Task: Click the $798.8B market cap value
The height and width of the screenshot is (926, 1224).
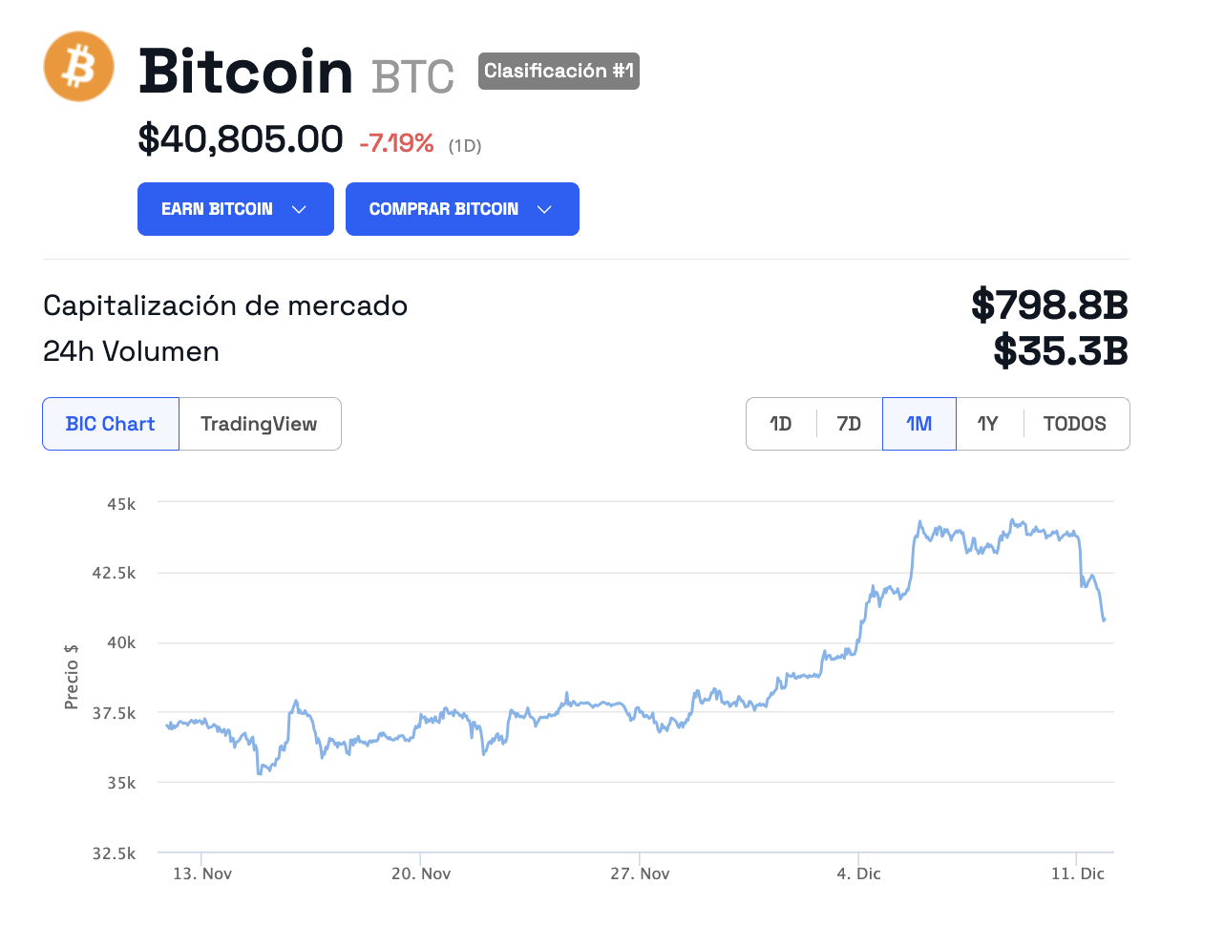Action: [1050, 305]
